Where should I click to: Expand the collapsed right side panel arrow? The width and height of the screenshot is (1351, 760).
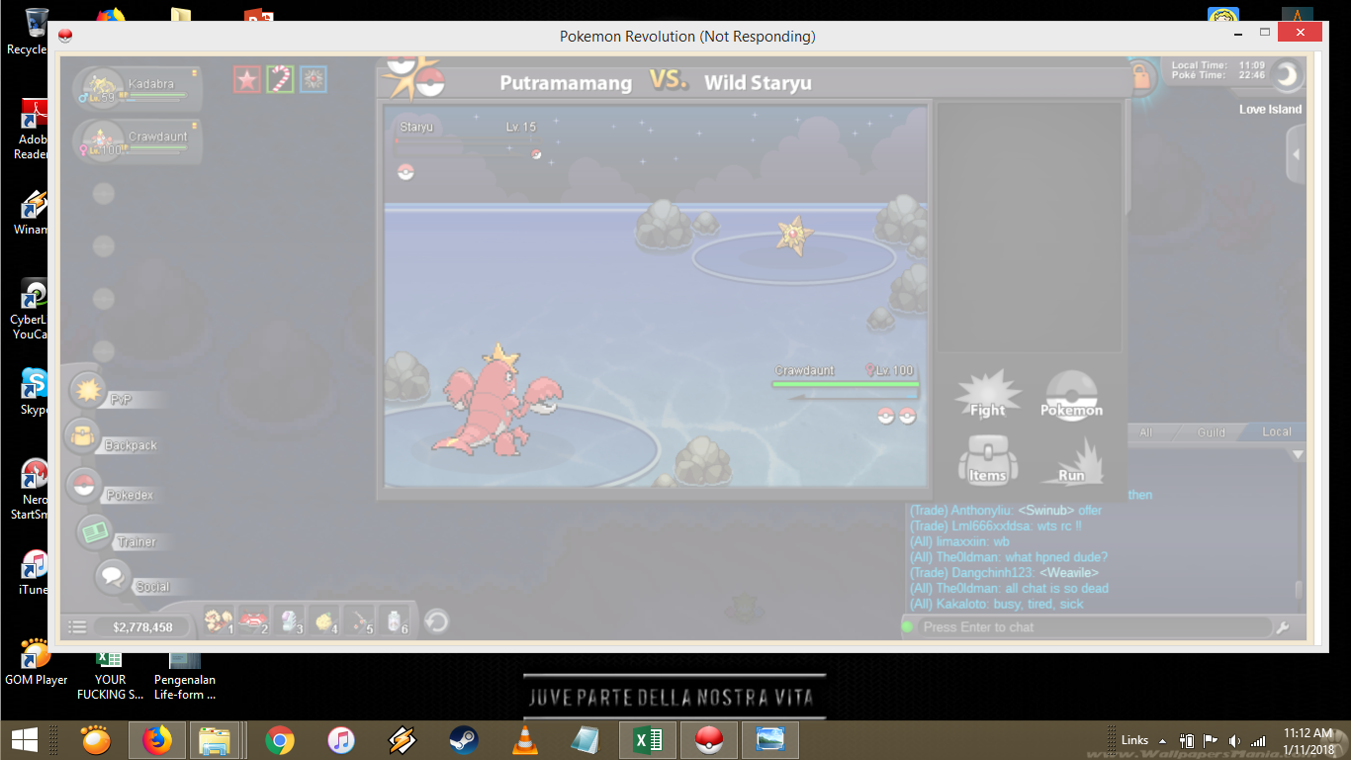(x=1296, y=154)
